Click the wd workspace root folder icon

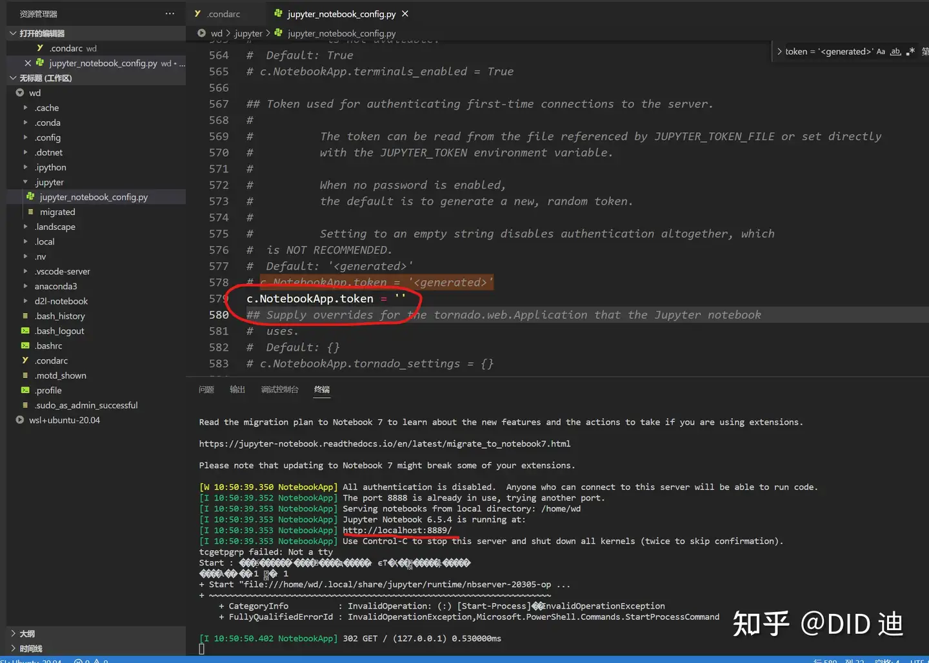point(20,92)
